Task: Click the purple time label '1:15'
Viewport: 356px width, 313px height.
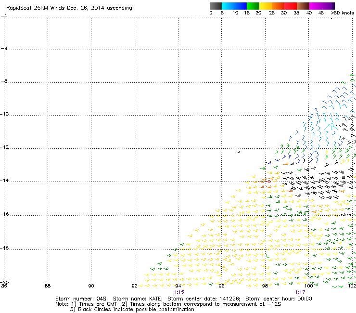Action: [179, 292]
